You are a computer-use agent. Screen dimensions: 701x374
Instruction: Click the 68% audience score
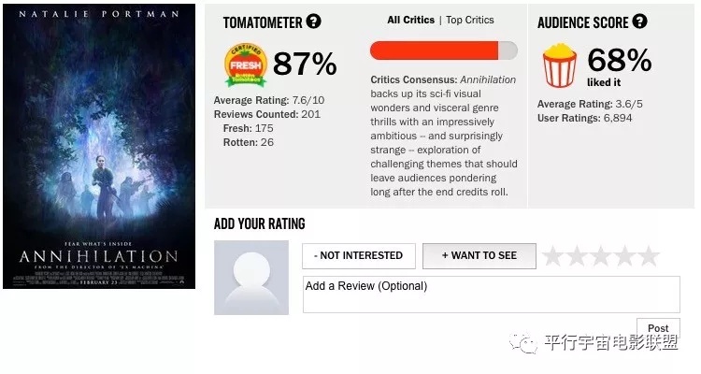pyautogui.click(x=619, y=60)
